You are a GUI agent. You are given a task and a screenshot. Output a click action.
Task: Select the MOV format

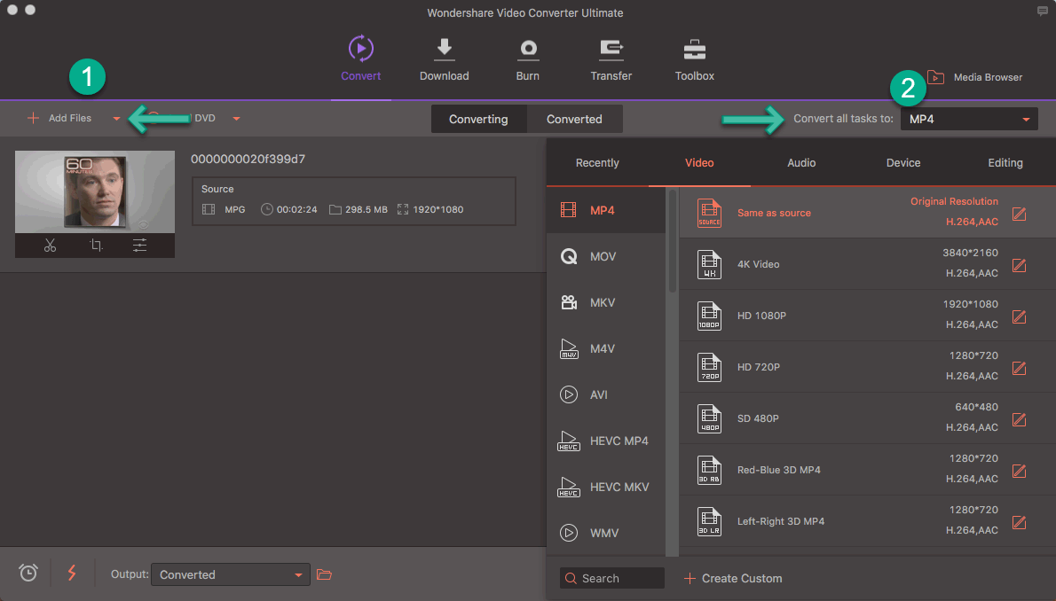606,256
